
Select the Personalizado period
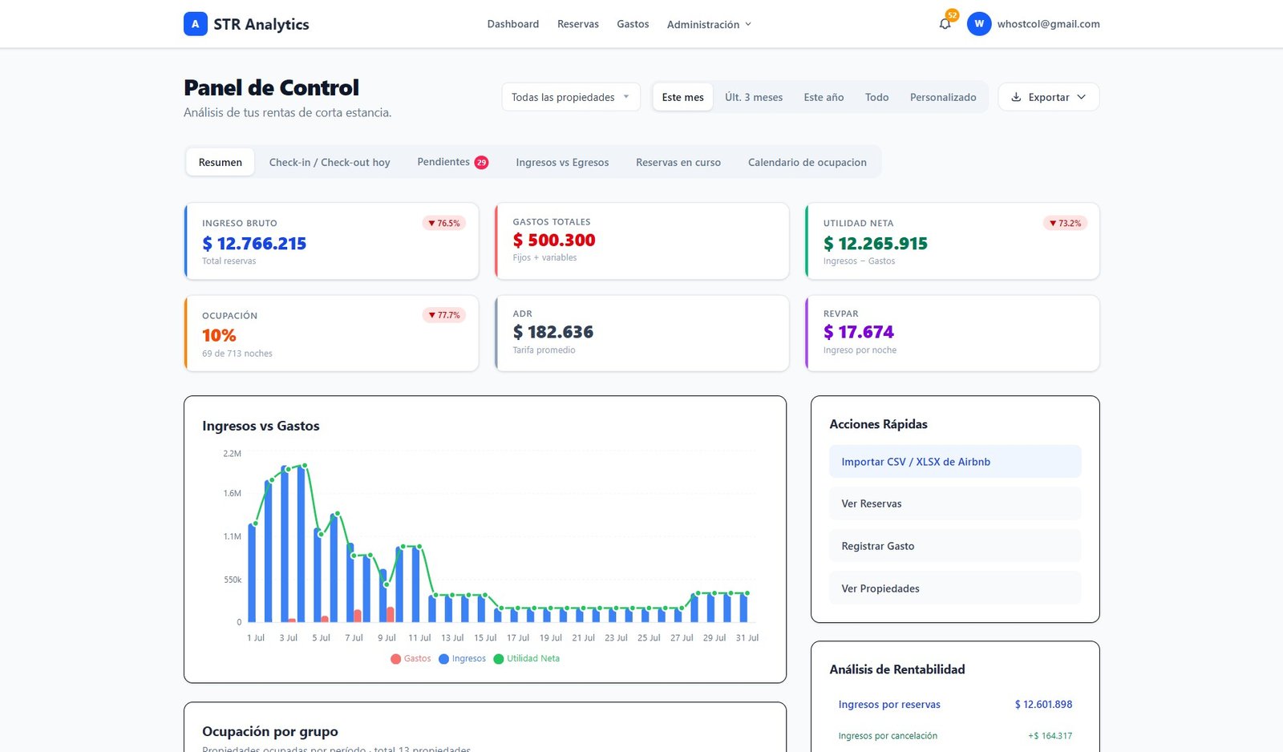[x=943, y=97]
